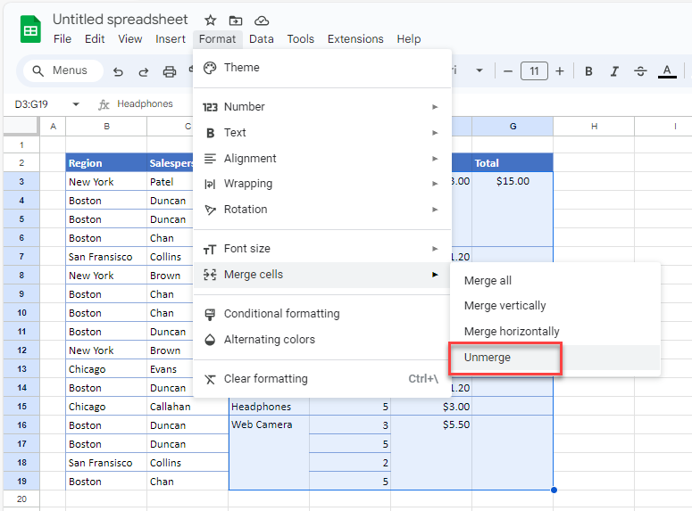Select Merge vertically option
692x511 pixels.
click(x=504, y=306)
